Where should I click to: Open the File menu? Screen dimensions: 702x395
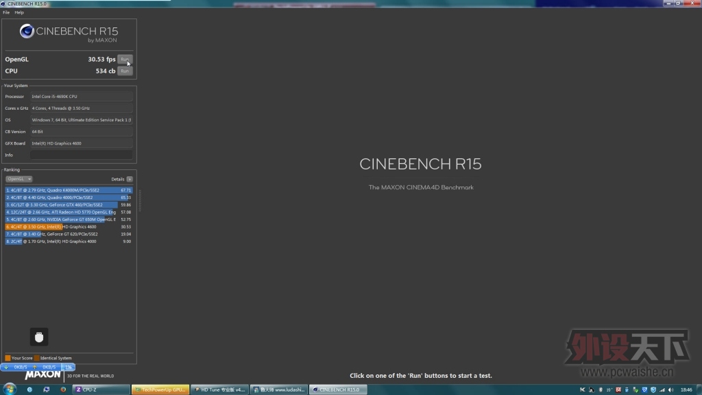[x=6, y=12]
